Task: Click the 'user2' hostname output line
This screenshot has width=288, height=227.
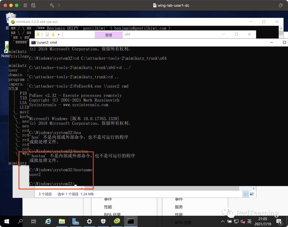Action: tap(35, 175)
